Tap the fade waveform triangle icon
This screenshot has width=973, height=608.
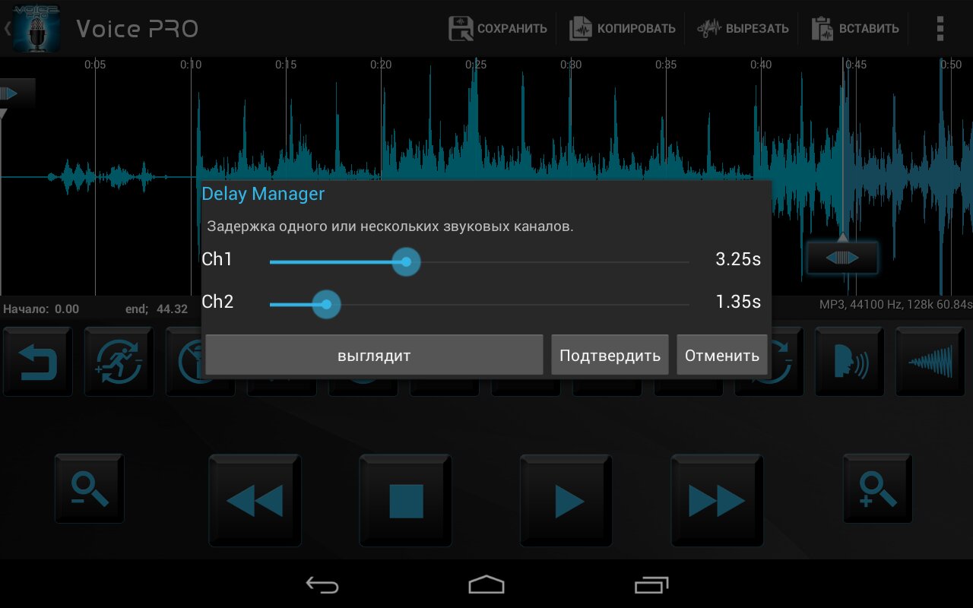click(930, 361)
